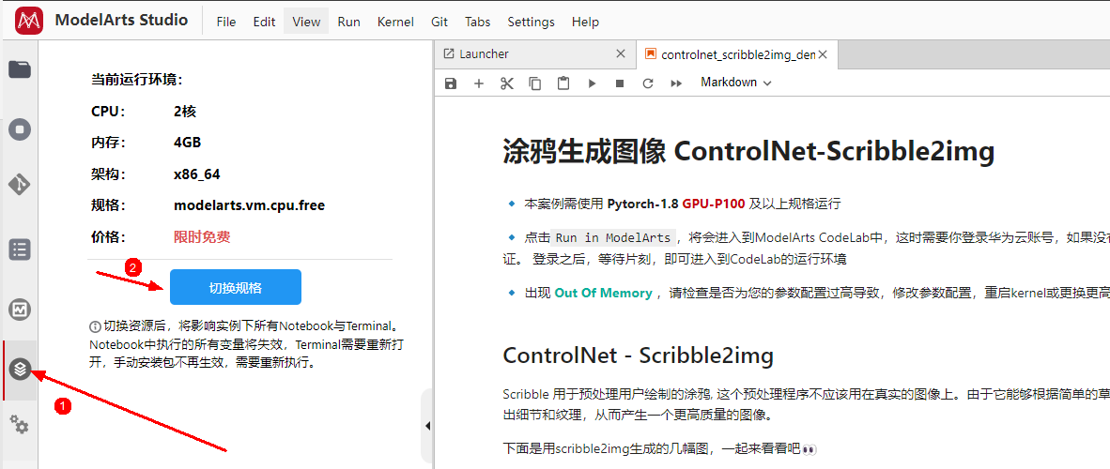
Task: Close the Launcher tab
Action: [621, 53]
